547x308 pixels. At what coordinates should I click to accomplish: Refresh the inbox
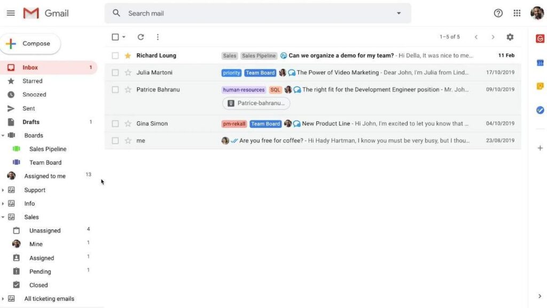point(140,37)
